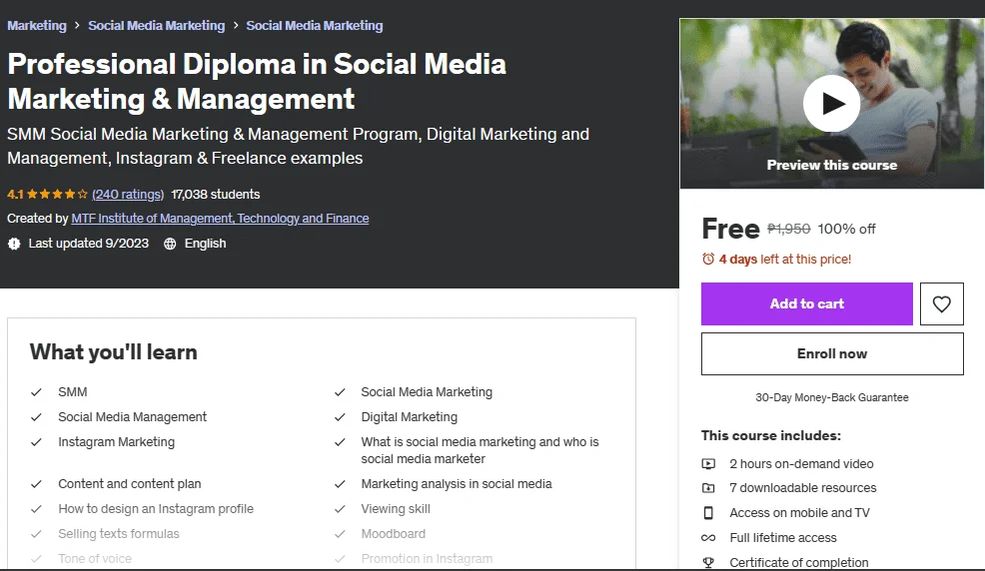Image resolution: width=985 pixels, height=571 pixels.
Task: Click the 2 hours on-demand video text
Action: coord(801,464)
